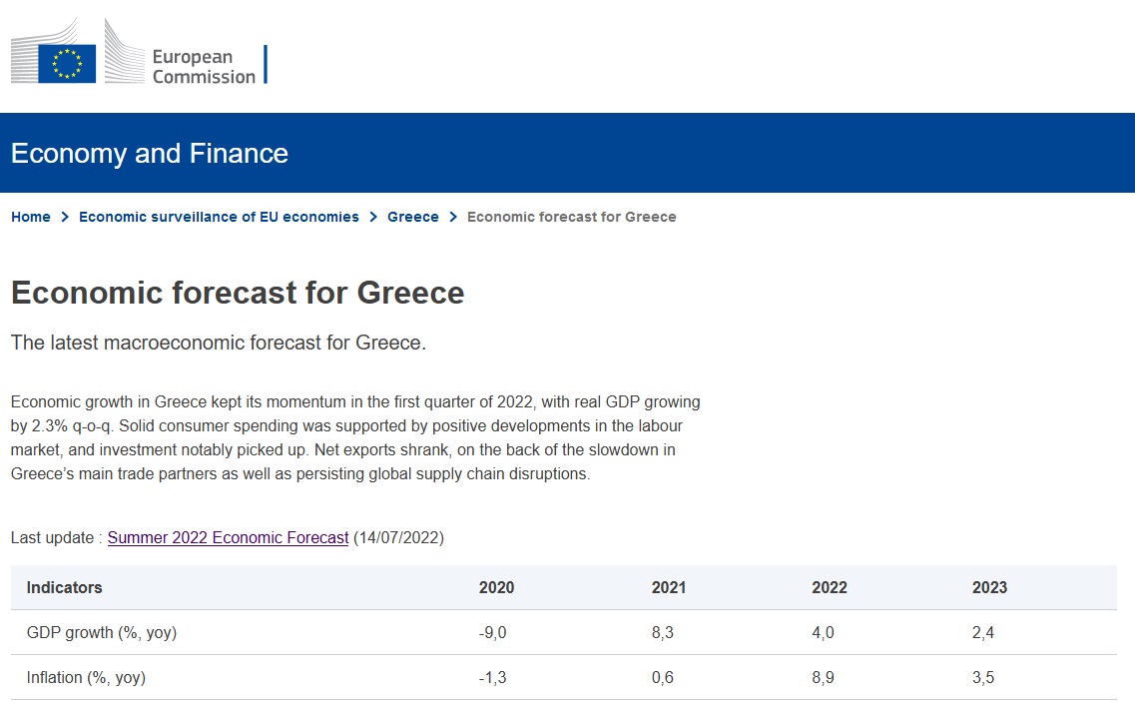Select the 2020 column header
The height and width of the screenshot is (717, 1135).
coord(496,587)
